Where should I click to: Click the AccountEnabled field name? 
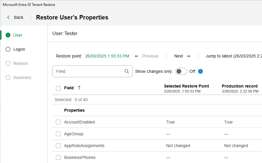click(x=79, y=122)
